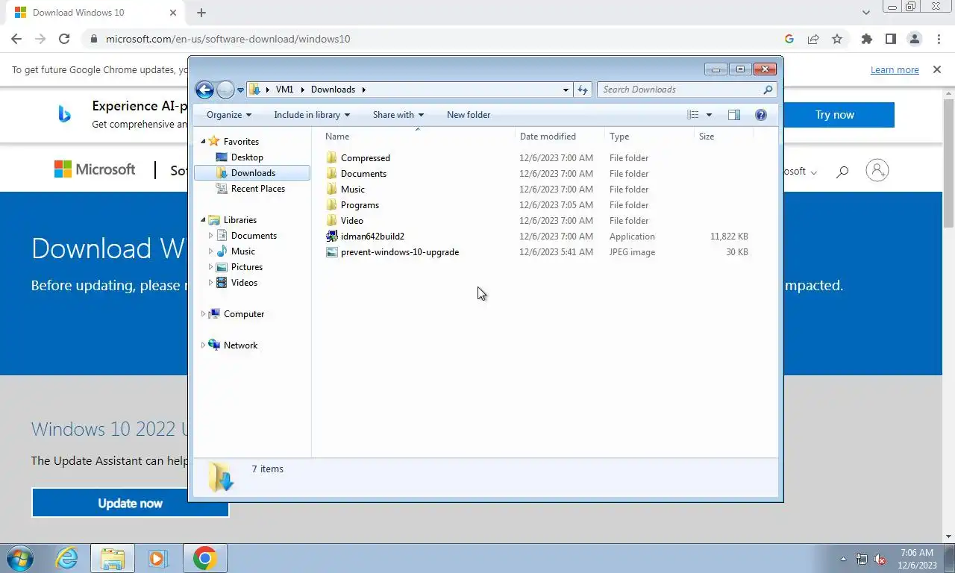Toggle the Chrome side panel
The width and height of the screenshot is (955, 573).
[890, 39]
